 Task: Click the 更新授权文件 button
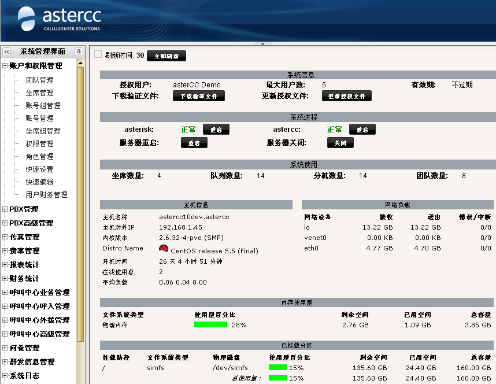pos(347,96)
